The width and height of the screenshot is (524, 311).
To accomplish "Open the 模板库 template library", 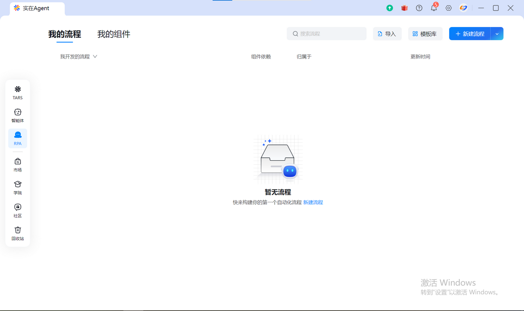I will coord(425,34).
